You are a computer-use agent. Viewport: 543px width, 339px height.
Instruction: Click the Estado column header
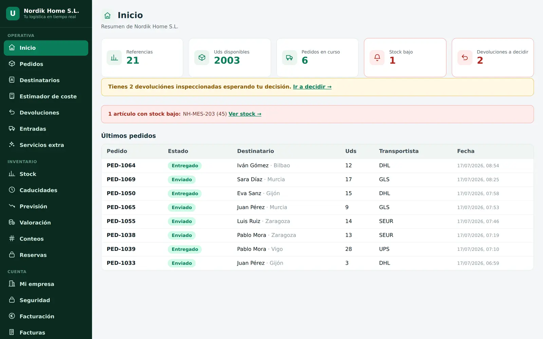[x=178, y=151]
